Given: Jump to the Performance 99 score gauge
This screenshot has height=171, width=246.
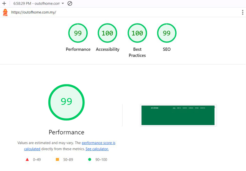Looking at the screenshot, I should [x=78, y=33].
